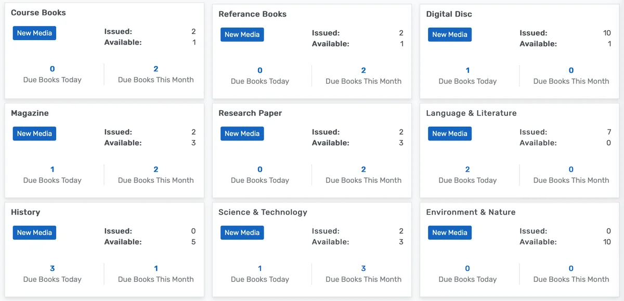The height and width of the screenshot is (301, 624).
Task: Open Course Books due this month count
Action: 155,69
